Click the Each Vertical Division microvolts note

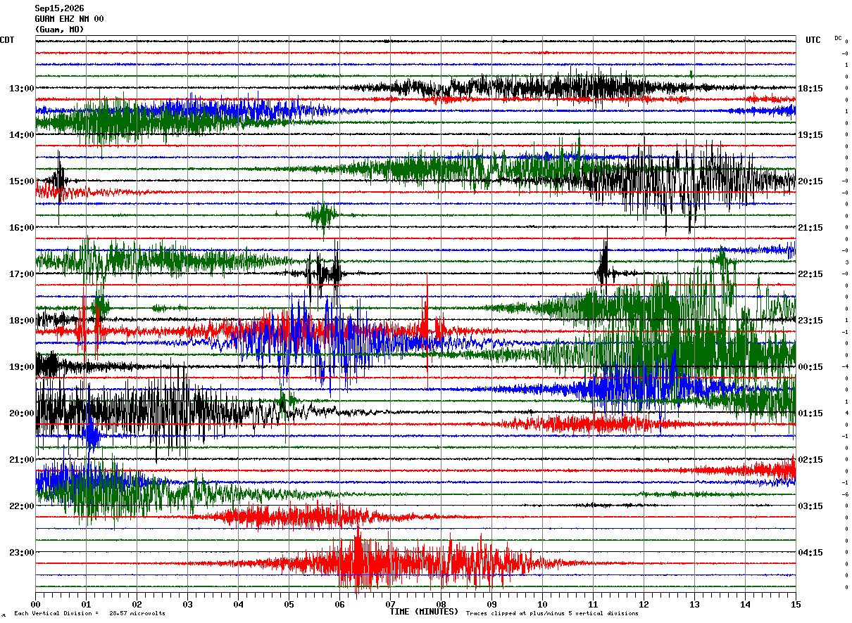point(89,613)
